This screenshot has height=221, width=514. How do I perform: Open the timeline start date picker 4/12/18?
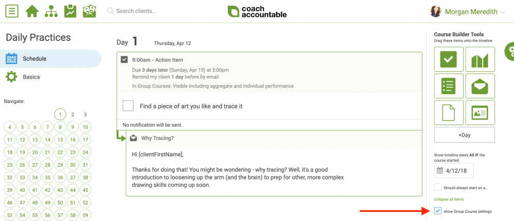click(x=454, y=170)
